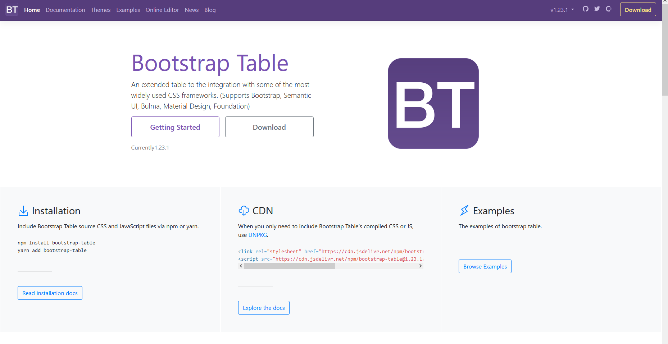Screen dimensions: 668x344
Task: Click Browse Examples button
Action: 485,266
